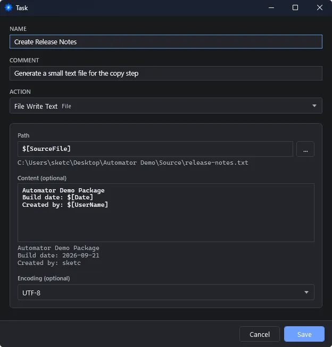Click inside the Content text area
The image size is (332, 347).
pos(166,213)
